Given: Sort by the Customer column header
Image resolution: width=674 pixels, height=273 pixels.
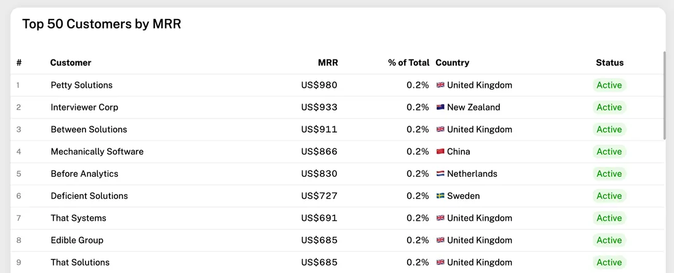Looking at the screenshot, I should click(71, 63).
